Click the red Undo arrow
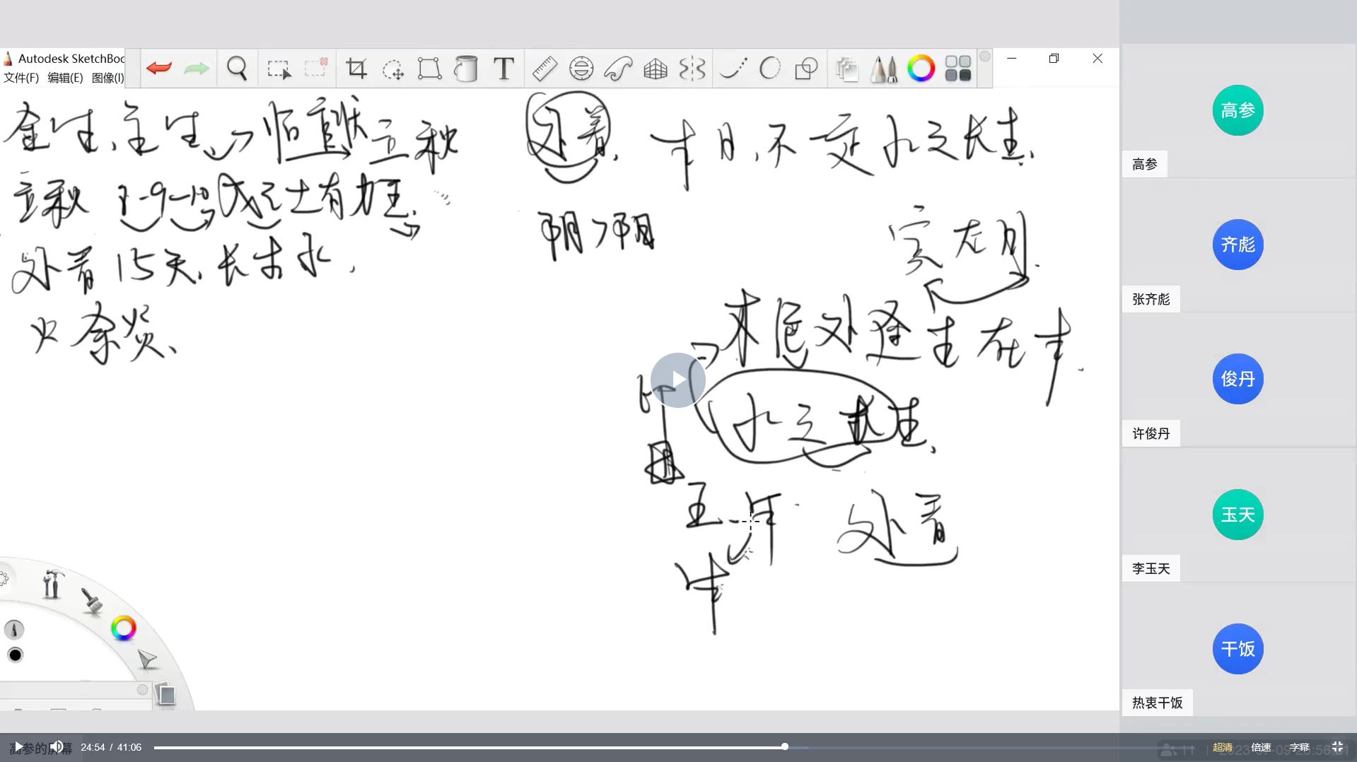The width and height of the screenshot is (1357, 762). (159, 69)
